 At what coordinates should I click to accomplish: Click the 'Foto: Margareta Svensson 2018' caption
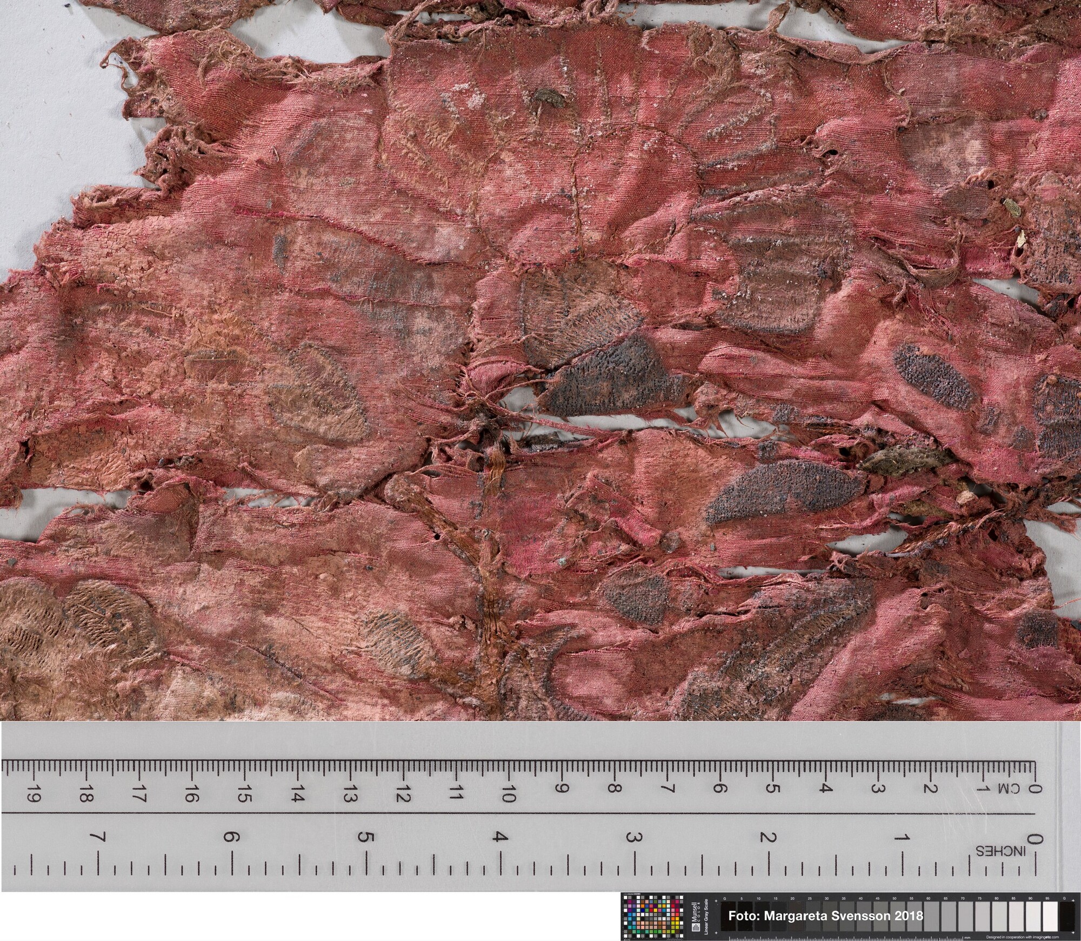click(825, 916)
